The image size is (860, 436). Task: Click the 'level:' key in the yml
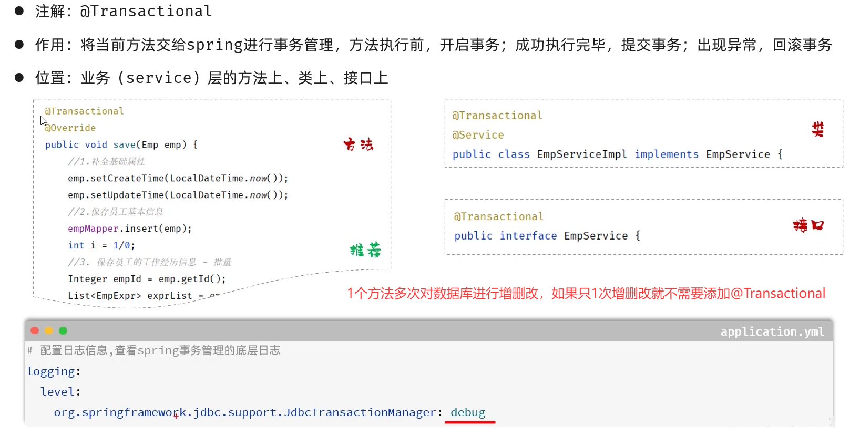coord(60,392)
